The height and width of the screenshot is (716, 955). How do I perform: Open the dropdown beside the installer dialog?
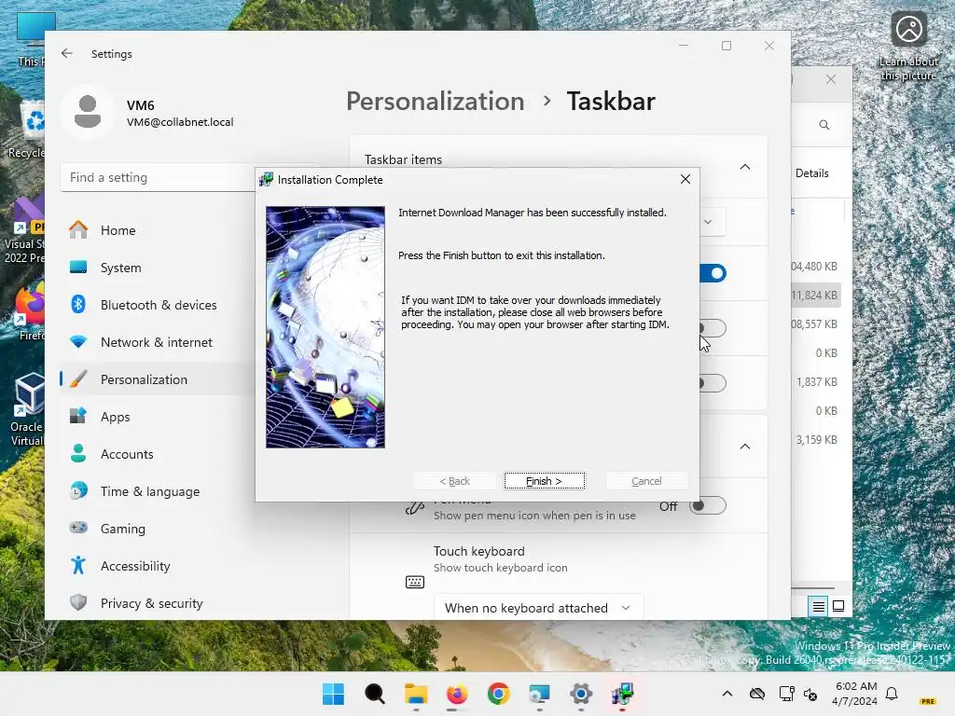pyautogui.click(x=712, y=222)
